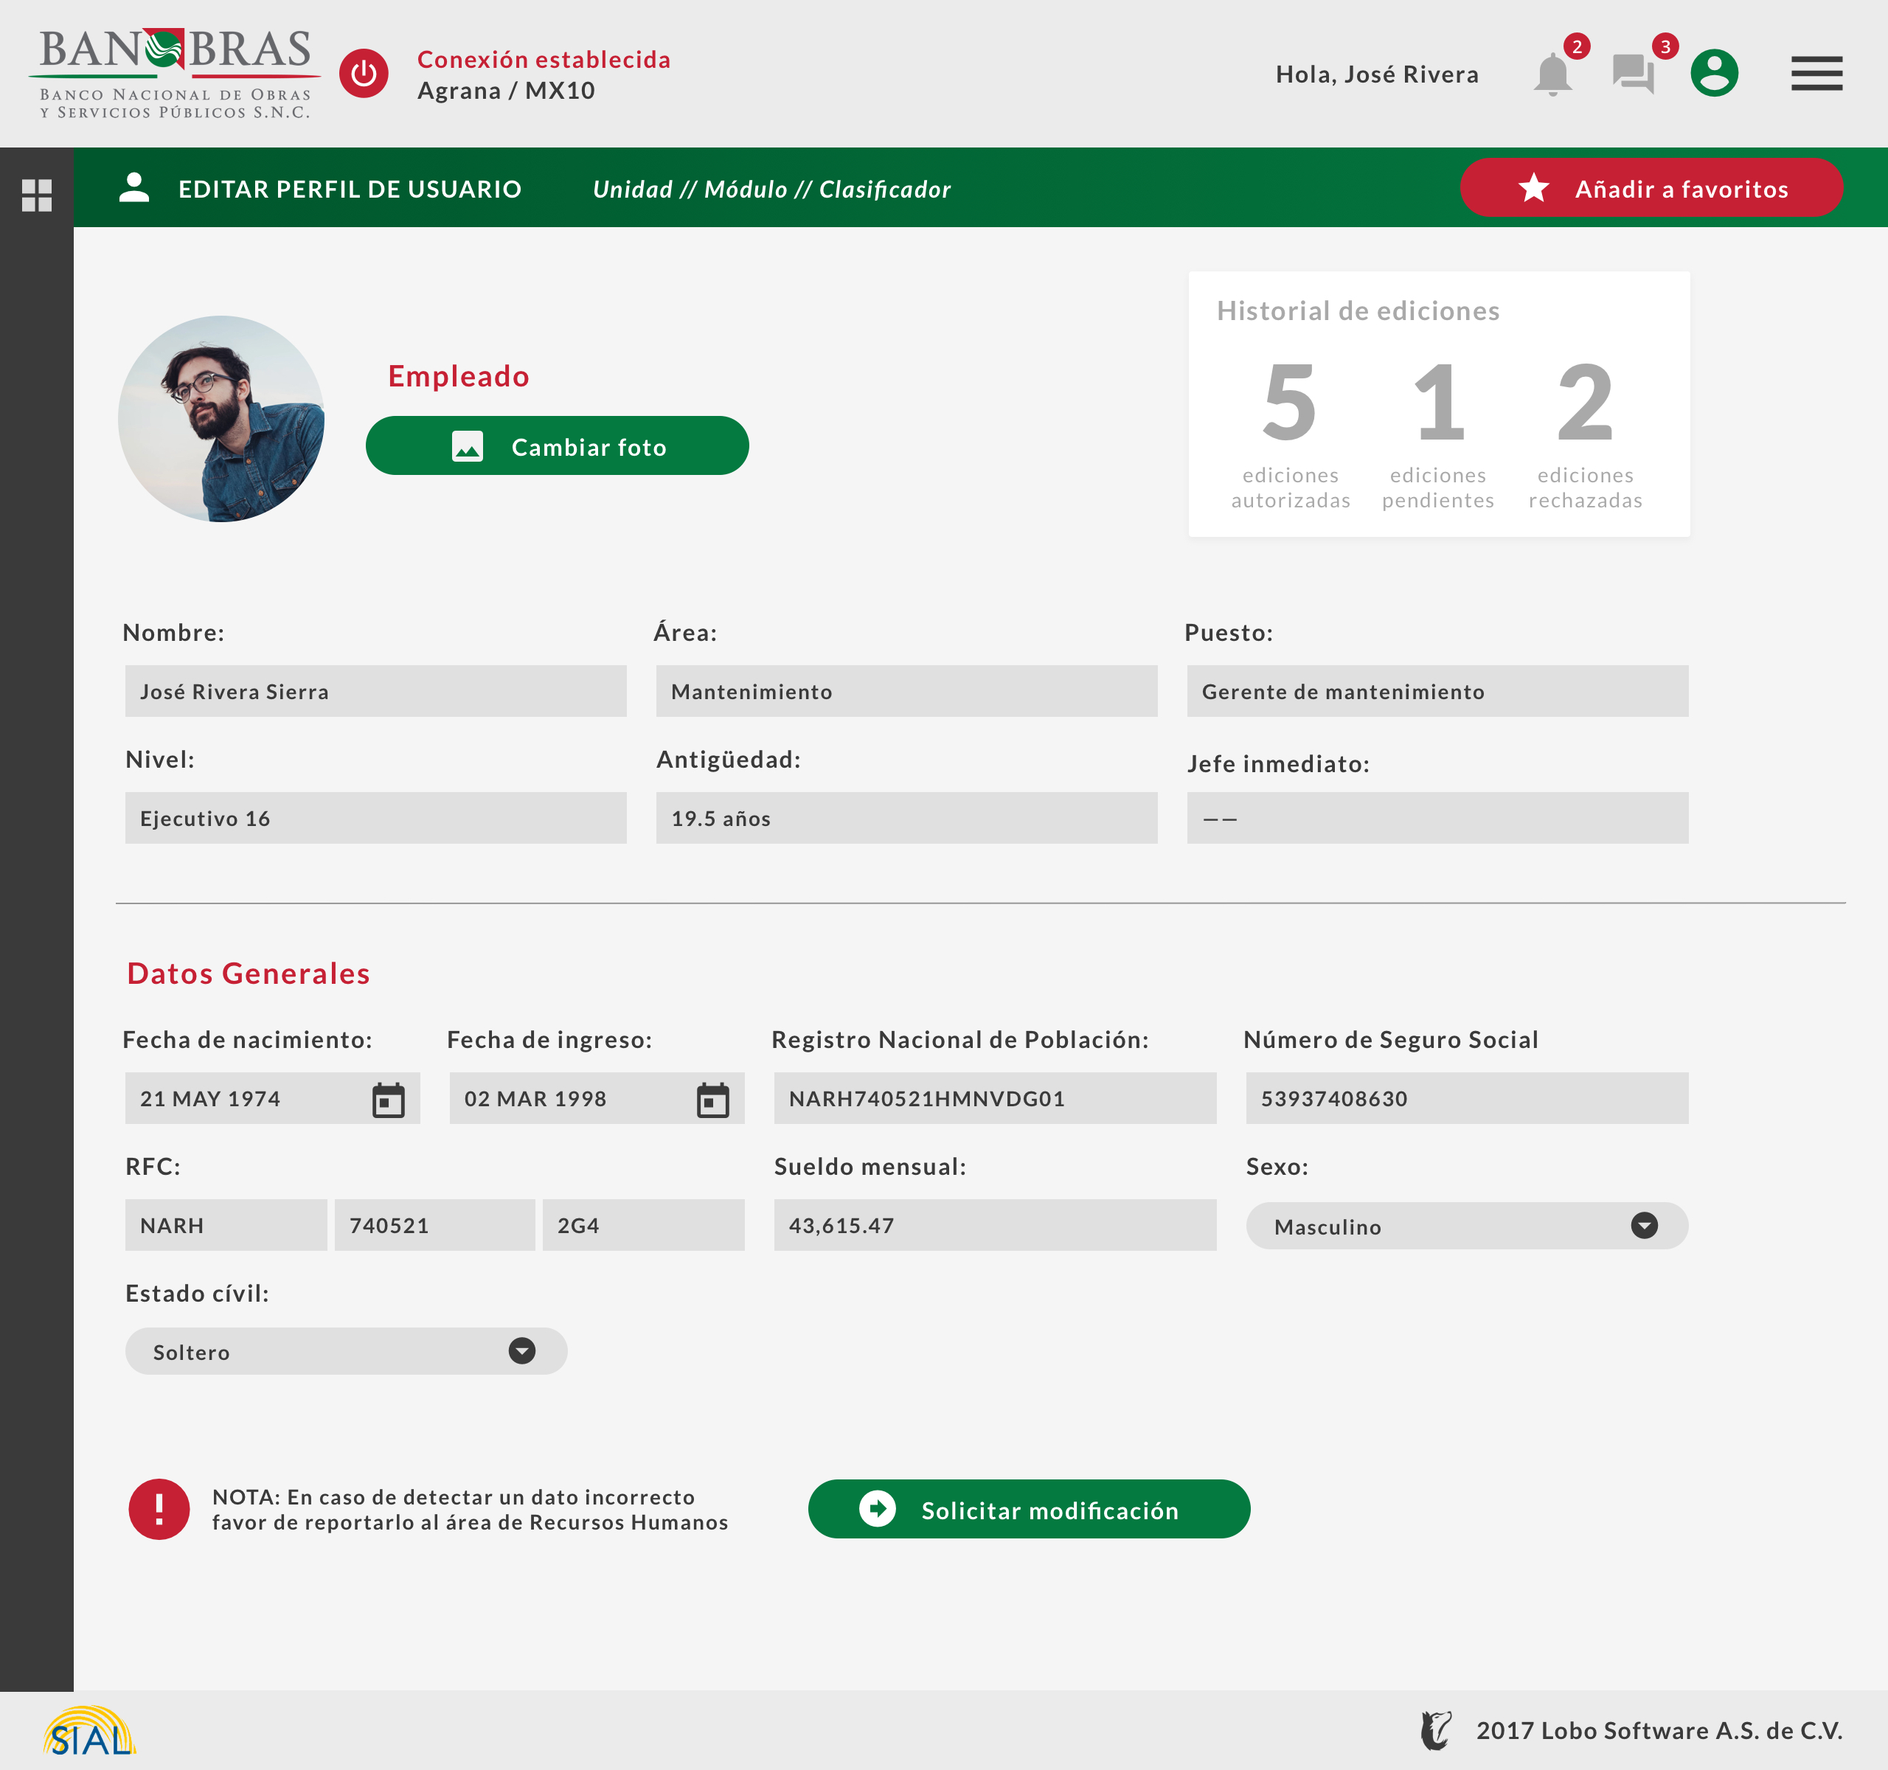Open calendar for Fecha de nacimiento

coord(387,1100)
